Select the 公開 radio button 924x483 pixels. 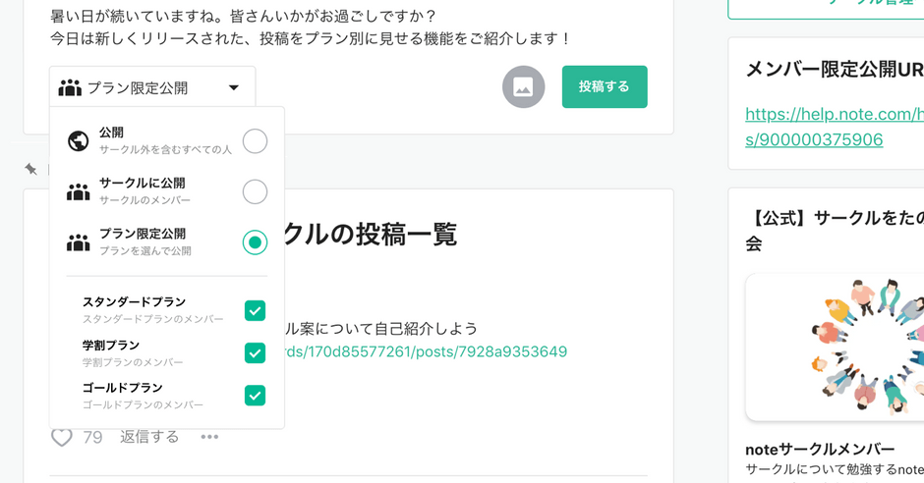pyautogui.click(x=255, y=141)
